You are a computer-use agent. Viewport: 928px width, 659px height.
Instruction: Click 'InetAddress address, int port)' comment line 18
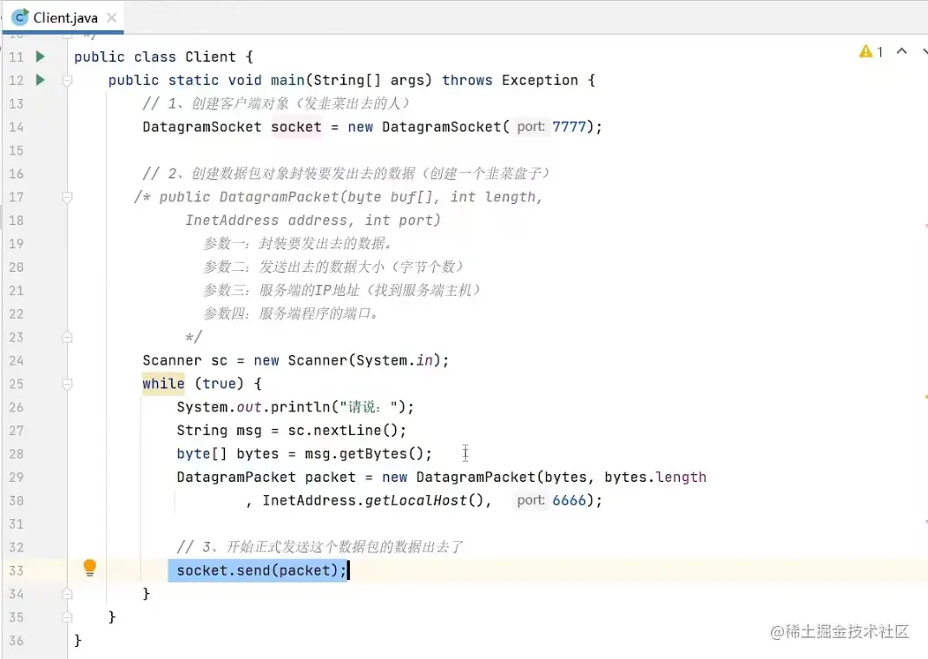pyautogui.click(x=313, y=221)
